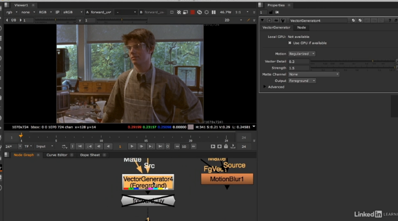Screen dimensions: 398x221
Task: Click the Node Graph pane layout icon
Action: (x=7, y=154)
